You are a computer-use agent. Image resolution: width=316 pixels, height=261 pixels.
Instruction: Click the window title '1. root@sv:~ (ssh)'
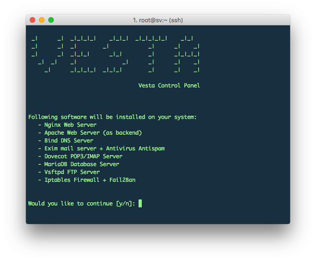(x=158, y=20)
